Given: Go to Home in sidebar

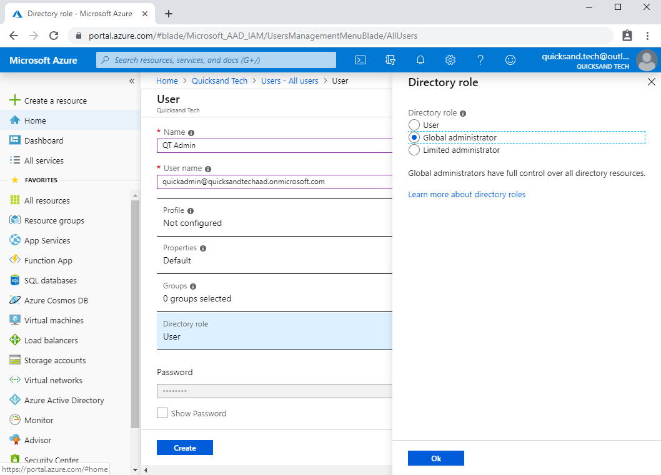Looking at the screenshot, I should [x=71, y=120].
